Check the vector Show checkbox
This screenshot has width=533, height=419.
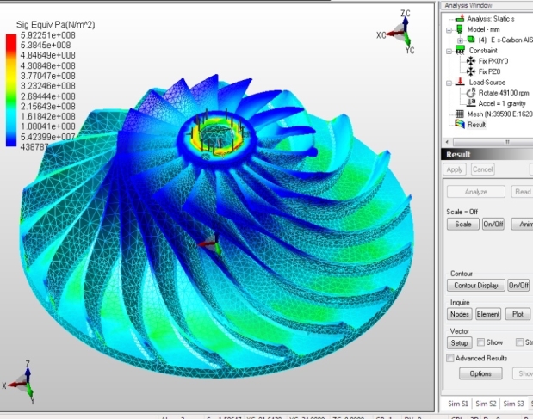pyautogui.click(x=481, y=342)
